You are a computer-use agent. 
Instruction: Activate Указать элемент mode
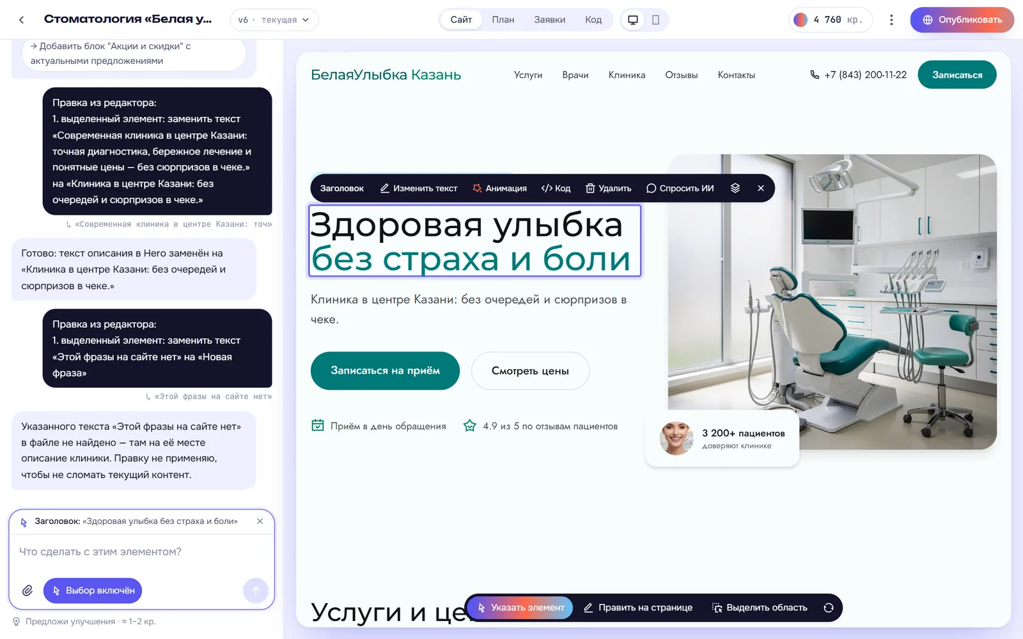521,608
